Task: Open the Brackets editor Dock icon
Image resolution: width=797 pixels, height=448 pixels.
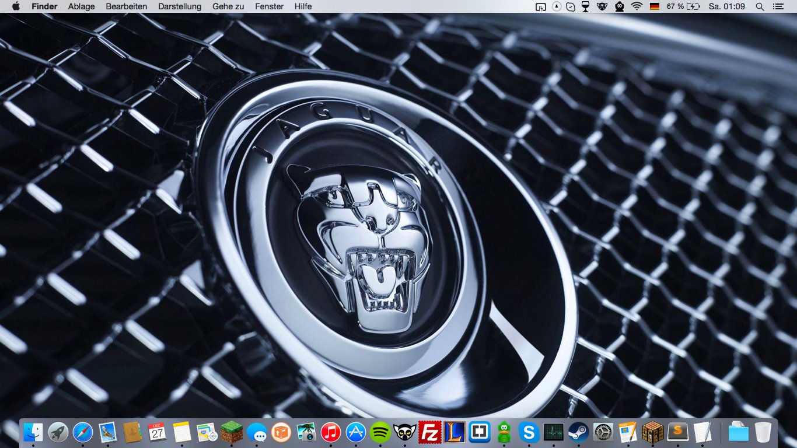Action: [x=480, y=432]
